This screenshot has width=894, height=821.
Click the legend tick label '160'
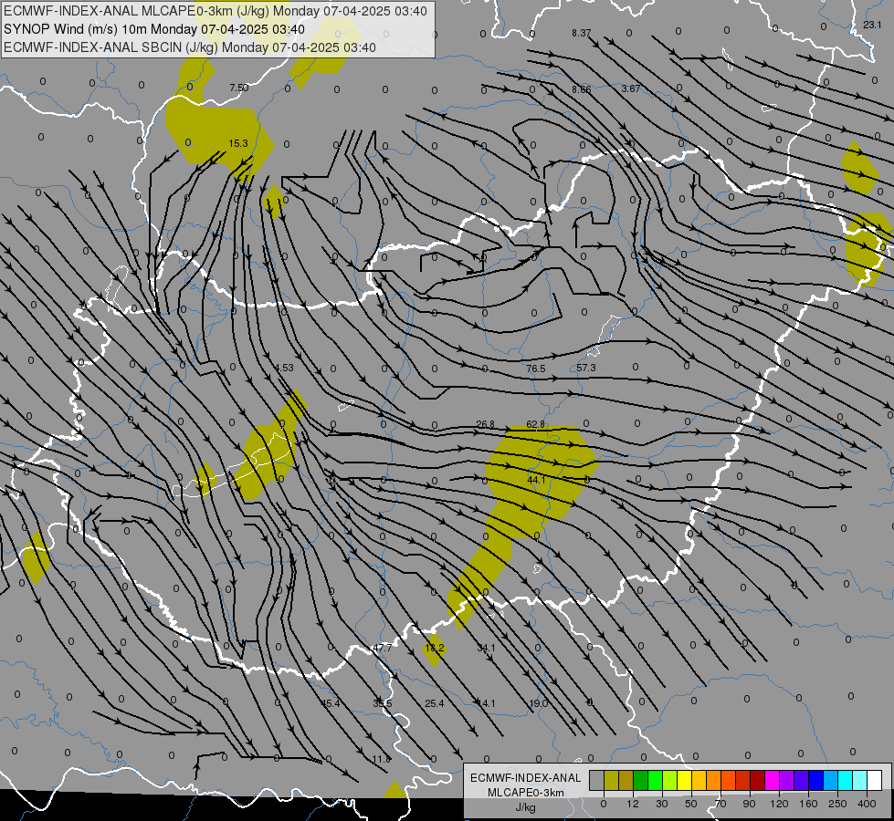coord(808,804)
